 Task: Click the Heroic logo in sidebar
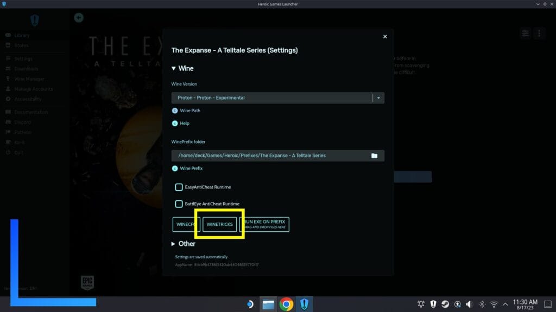34,20
